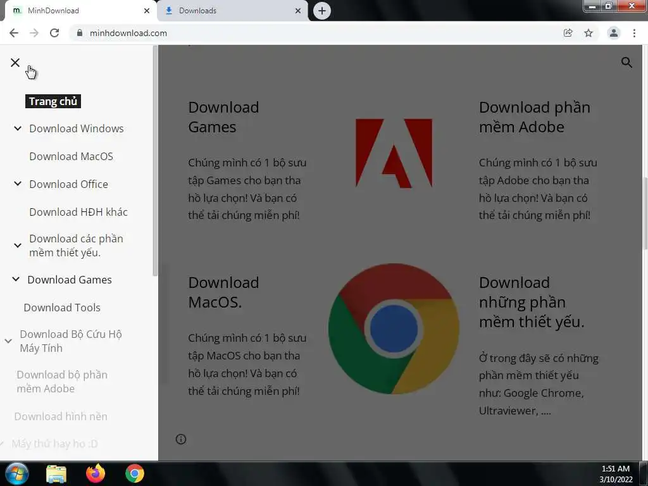Open the site search icon
This screenshot has height=486, width=648.
coord(626,63)
